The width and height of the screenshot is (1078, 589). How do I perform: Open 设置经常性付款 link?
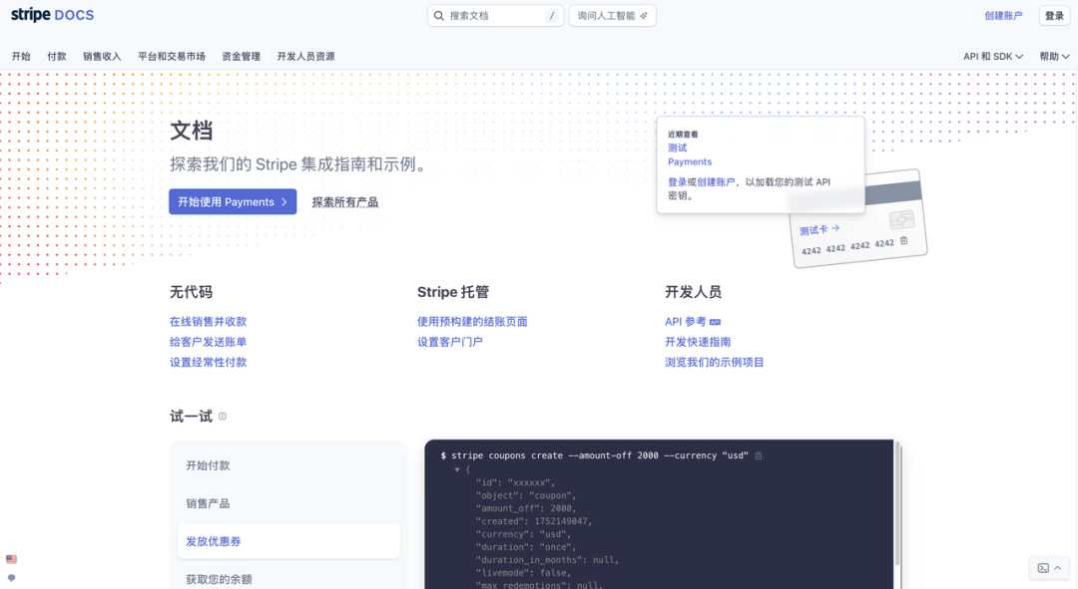(x=208, y=362)
